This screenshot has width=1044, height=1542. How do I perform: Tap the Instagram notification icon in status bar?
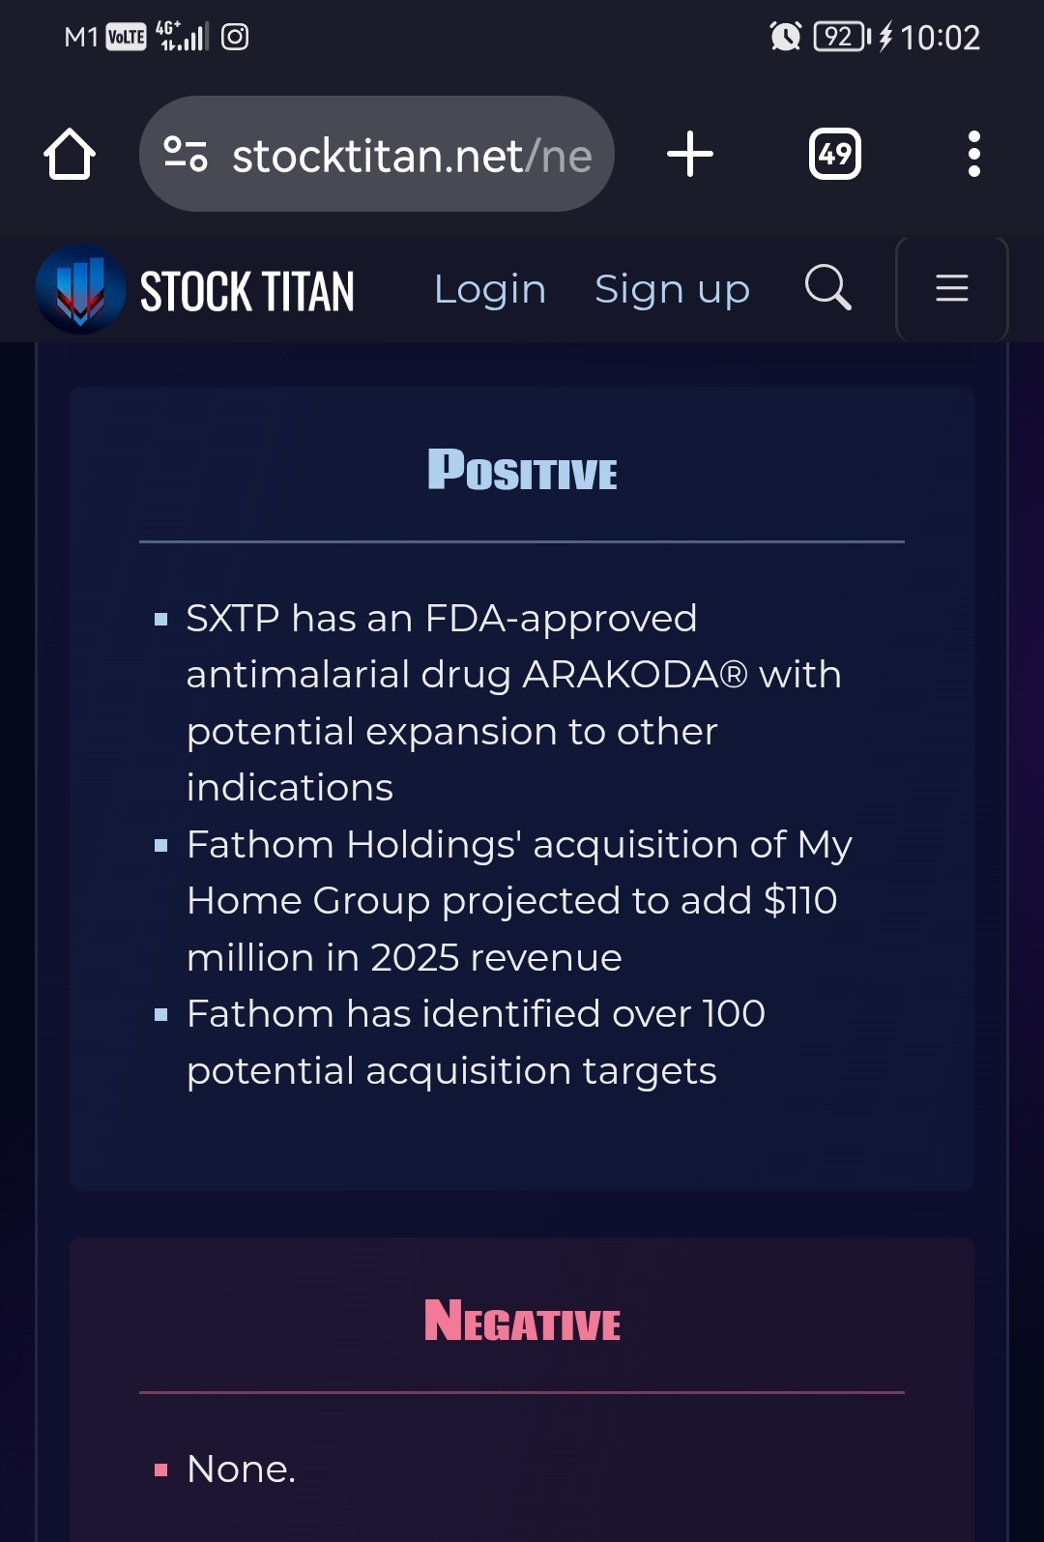(235, 37)
